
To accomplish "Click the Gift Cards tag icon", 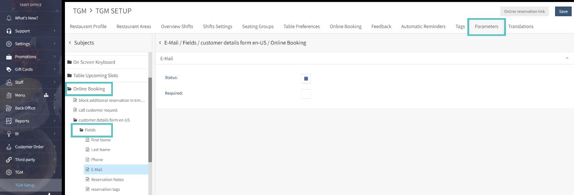I will 9,70.
